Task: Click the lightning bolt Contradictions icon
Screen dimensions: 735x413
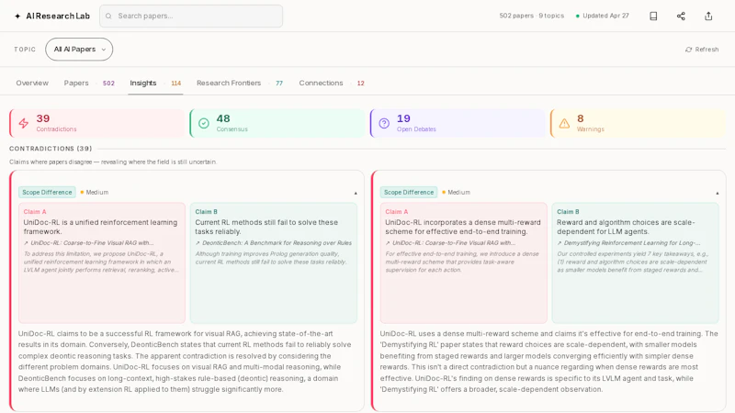Action: click(24, 123)
